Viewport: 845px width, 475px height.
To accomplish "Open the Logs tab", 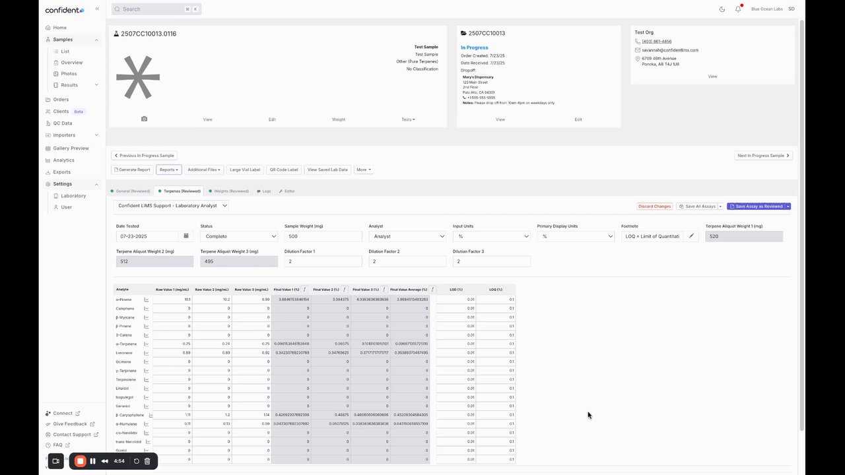I will point(264,191).
